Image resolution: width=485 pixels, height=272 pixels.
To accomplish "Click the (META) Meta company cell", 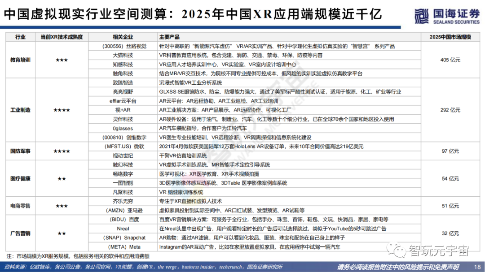I will tap(123, 247).
